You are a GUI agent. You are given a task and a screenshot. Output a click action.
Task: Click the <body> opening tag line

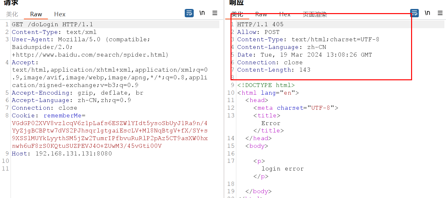pos(257,146)
